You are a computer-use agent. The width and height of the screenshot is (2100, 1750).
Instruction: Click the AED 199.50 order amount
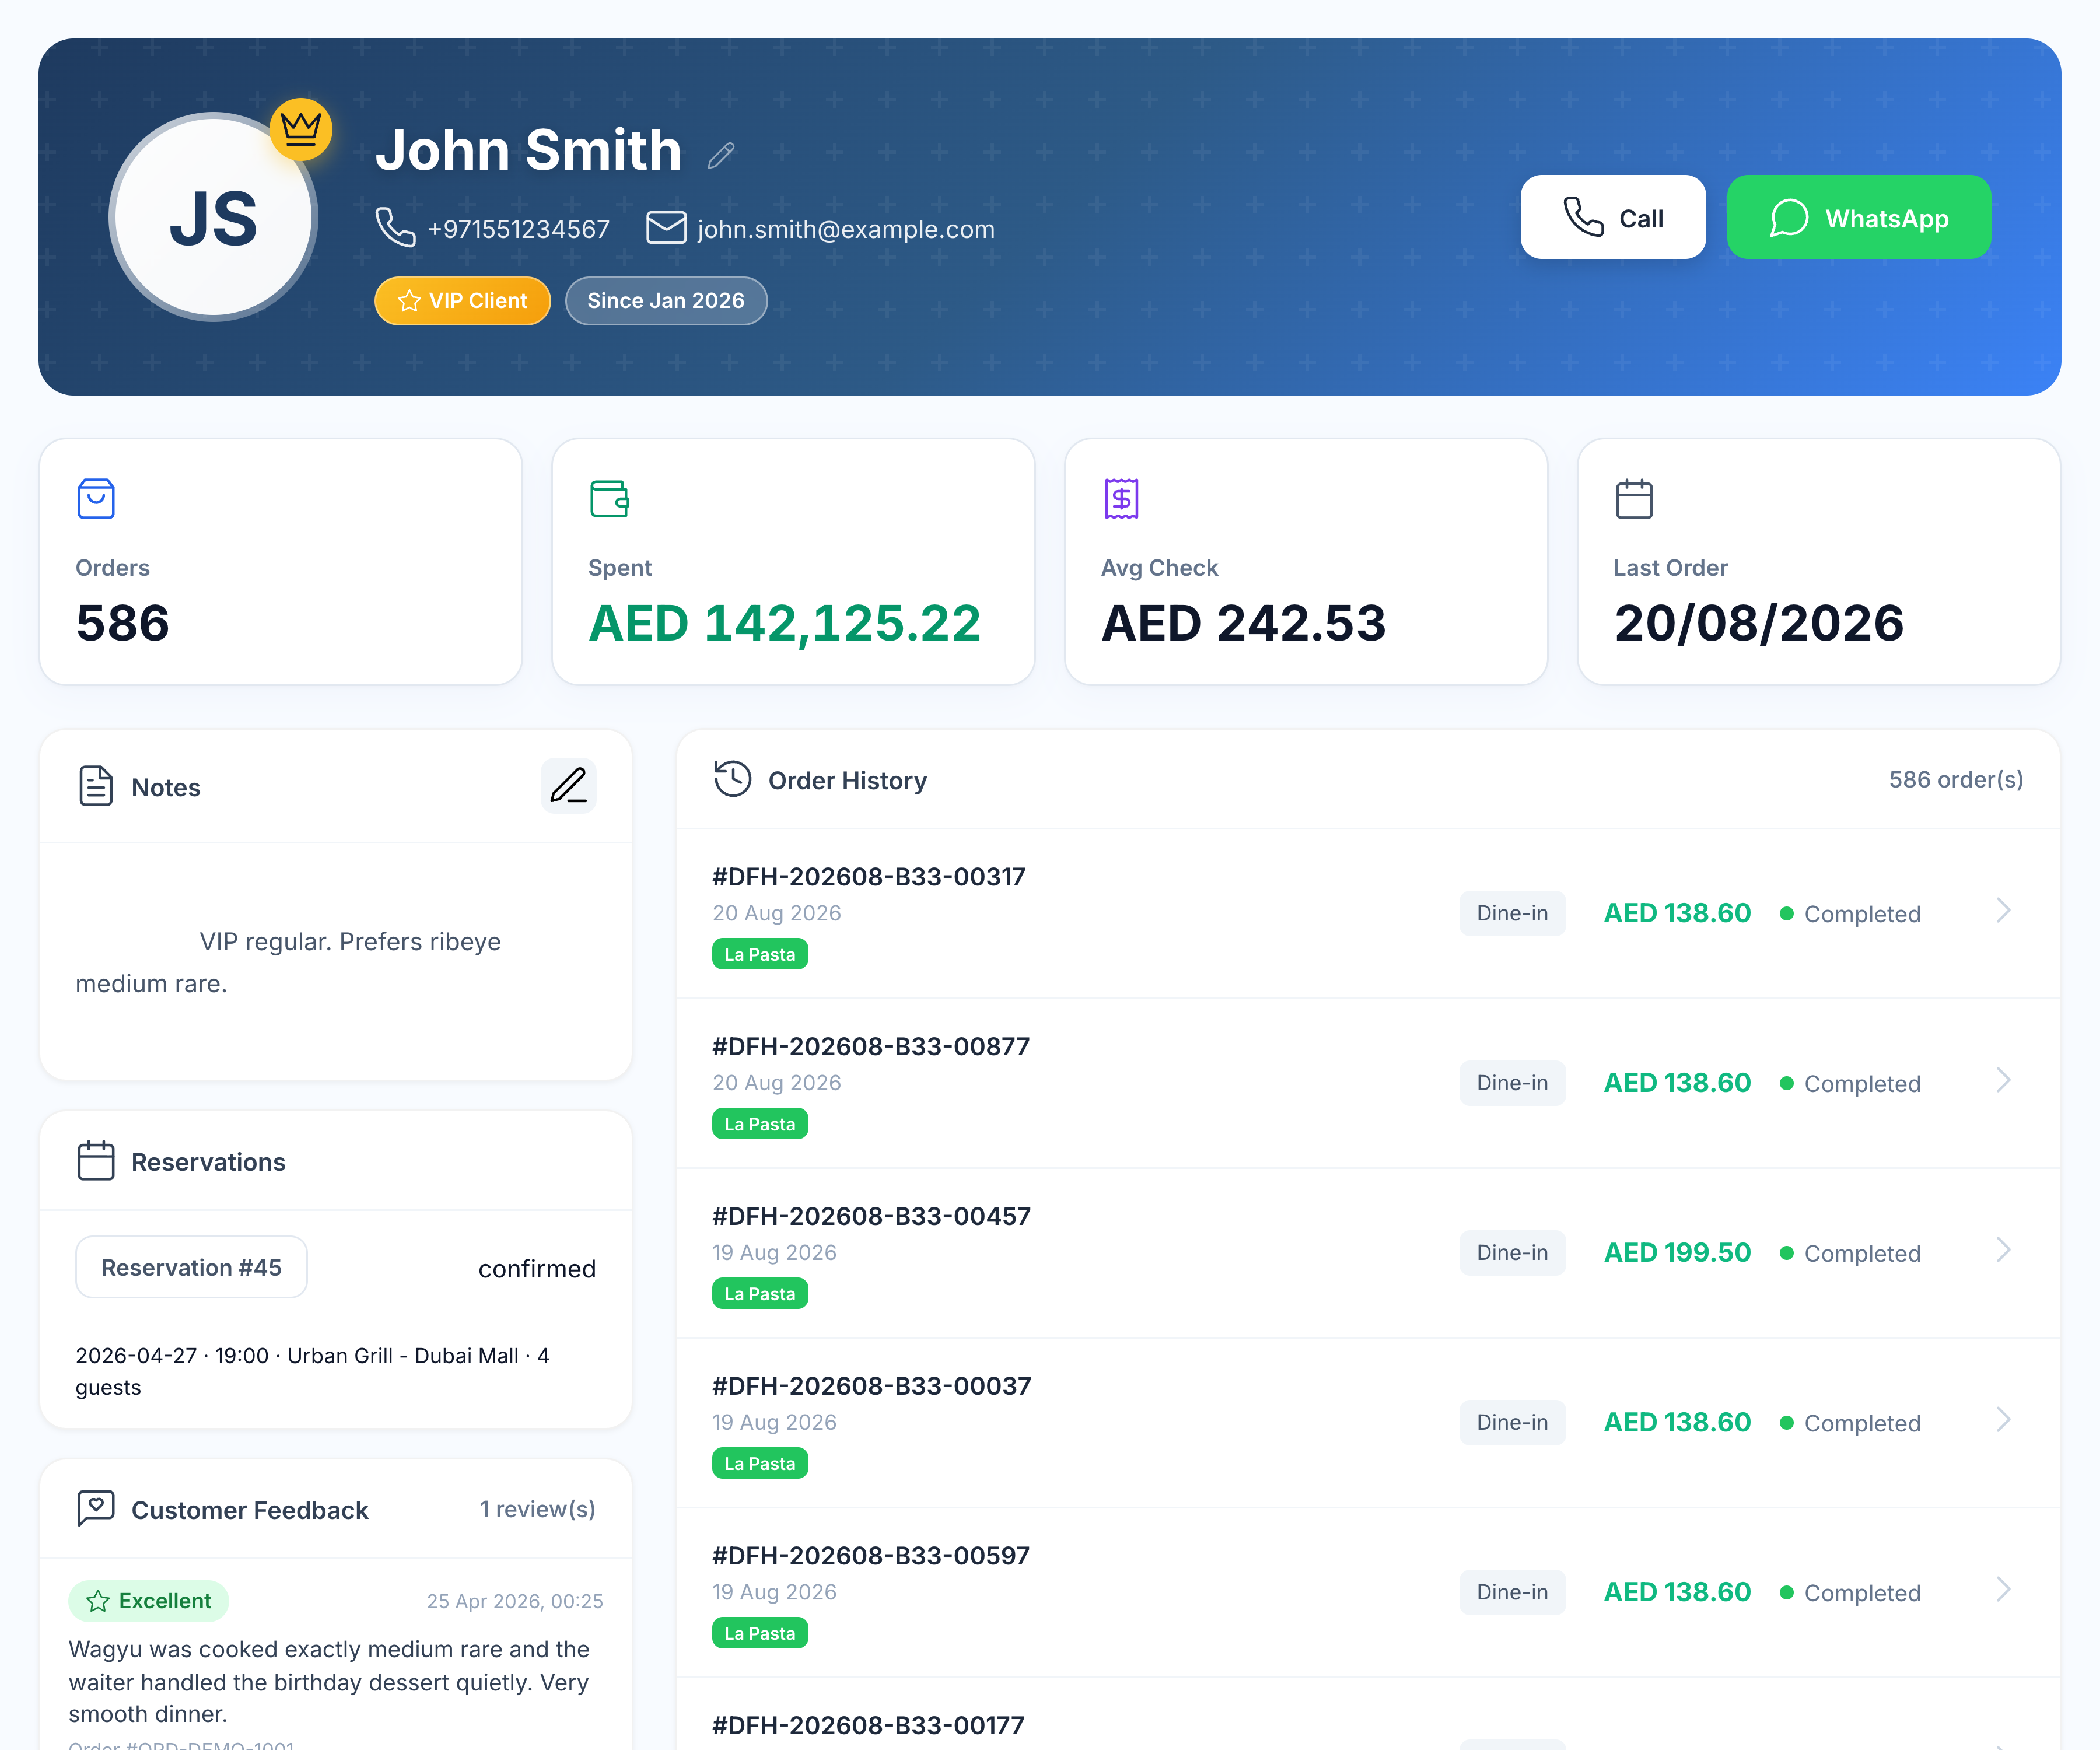click(1677, 1252)
